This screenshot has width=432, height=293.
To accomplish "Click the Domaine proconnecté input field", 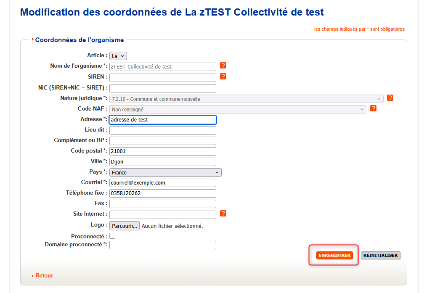I will tap(162, 245).
